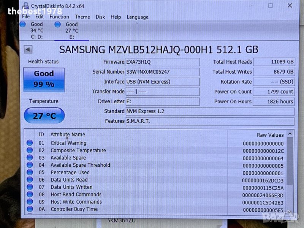Click the Serial Number field
304x228 pixels.
(x=162, y=72)
